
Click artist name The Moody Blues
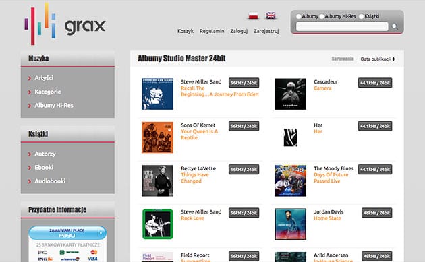tap(334, 168)
